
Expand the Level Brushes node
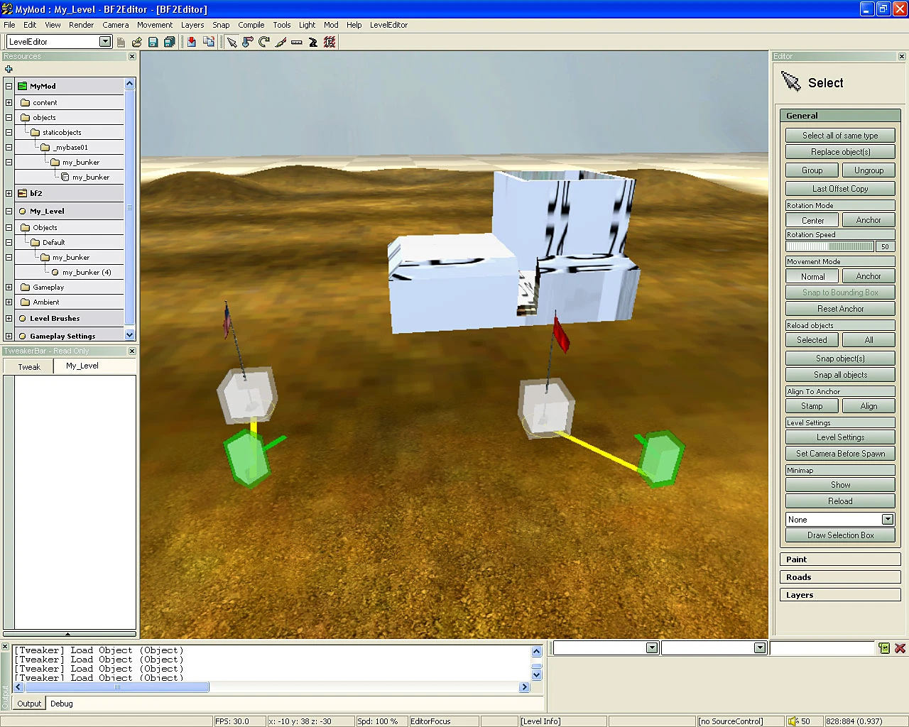tap(9, 319)
